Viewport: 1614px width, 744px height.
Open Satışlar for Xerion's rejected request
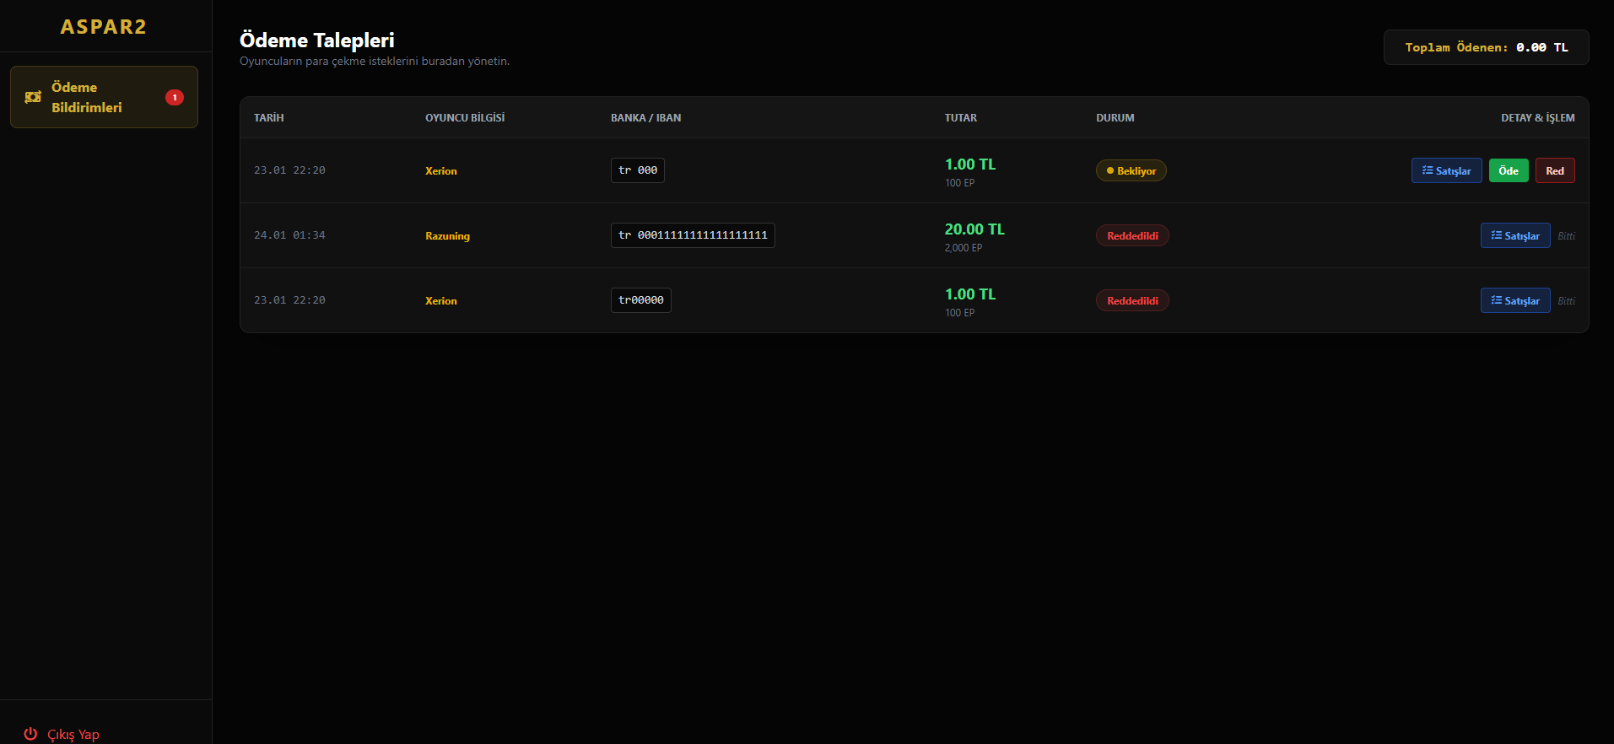1514,300
